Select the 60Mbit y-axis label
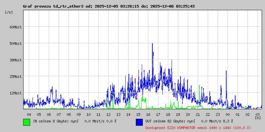Image resolution: width=265 pixels, height=132 pixels. (x=16, y=27)
